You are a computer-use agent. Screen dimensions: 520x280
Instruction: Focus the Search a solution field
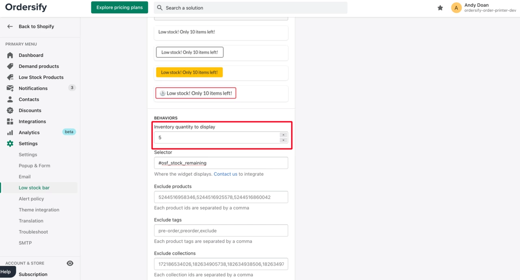(251, 8)
